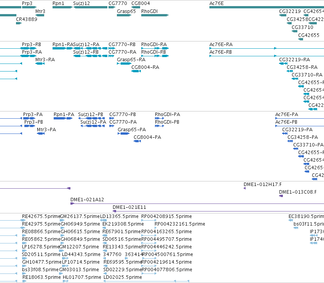The image size is (324, 283).
Task: Open the RhoGDI-RA transcript
Action: 155,48
